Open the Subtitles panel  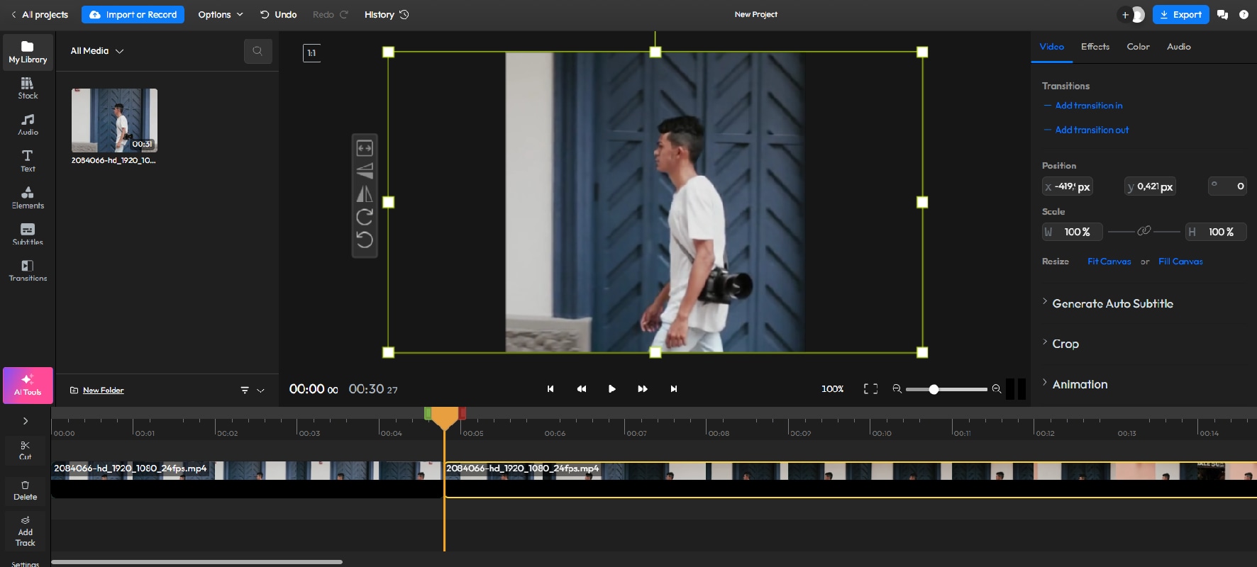click(28, 234)
